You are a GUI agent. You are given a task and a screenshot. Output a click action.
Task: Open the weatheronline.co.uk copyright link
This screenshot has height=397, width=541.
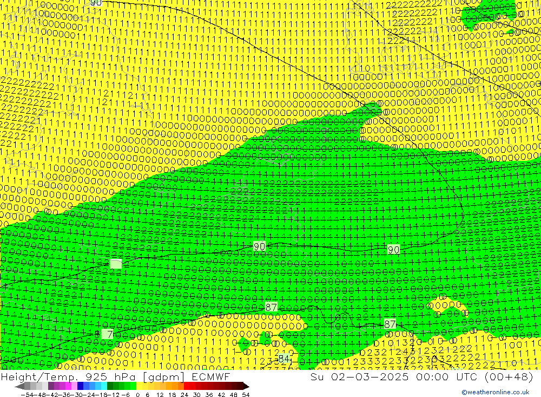pyautogui.click(x=496, y=392)
